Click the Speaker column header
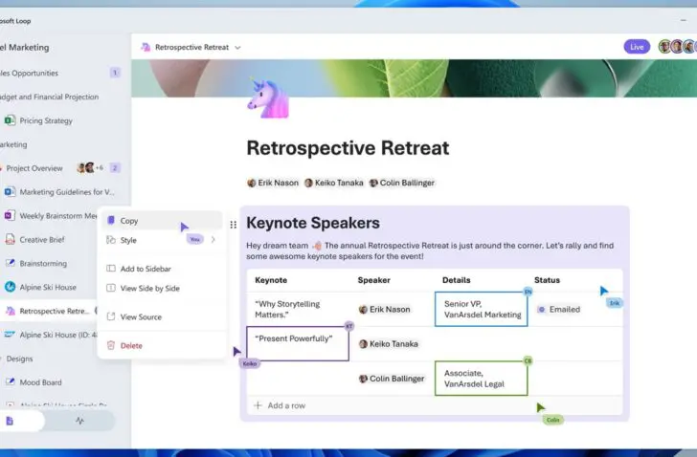Screen dimensions: 697x457 click(373, 280)
